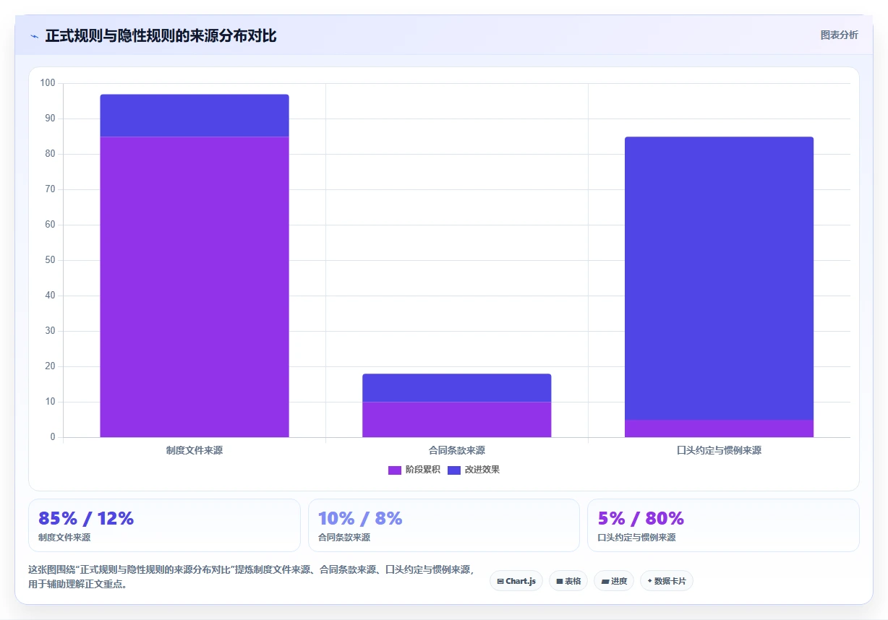The height and width of the screenshot is (620, 888).
Task: Click the 数据卡片 chip diamond icon
Action: coord(649,580)
